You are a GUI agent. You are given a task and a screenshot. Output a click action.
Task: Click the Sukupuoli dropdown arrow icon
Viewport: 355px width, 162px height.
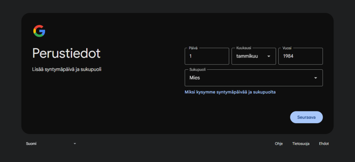click(315, 78)
